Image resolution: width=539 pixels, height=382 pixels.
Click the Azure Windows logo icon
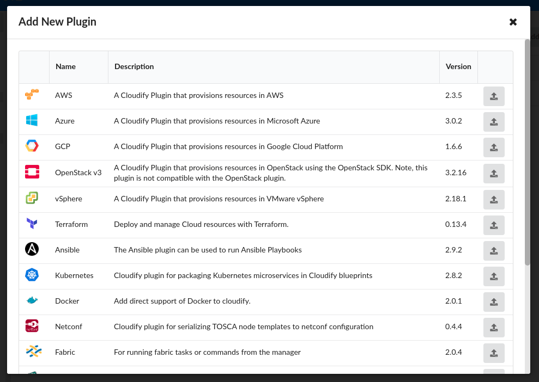point(32,120)
